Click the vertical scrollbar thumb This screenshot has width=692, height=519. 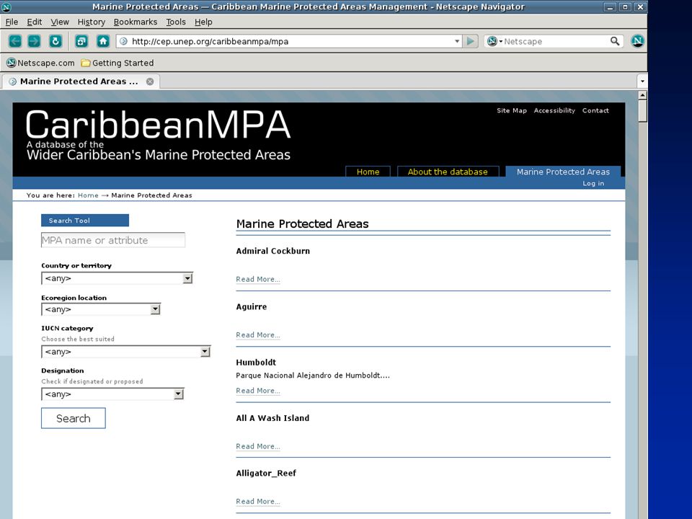click(642, 111)
